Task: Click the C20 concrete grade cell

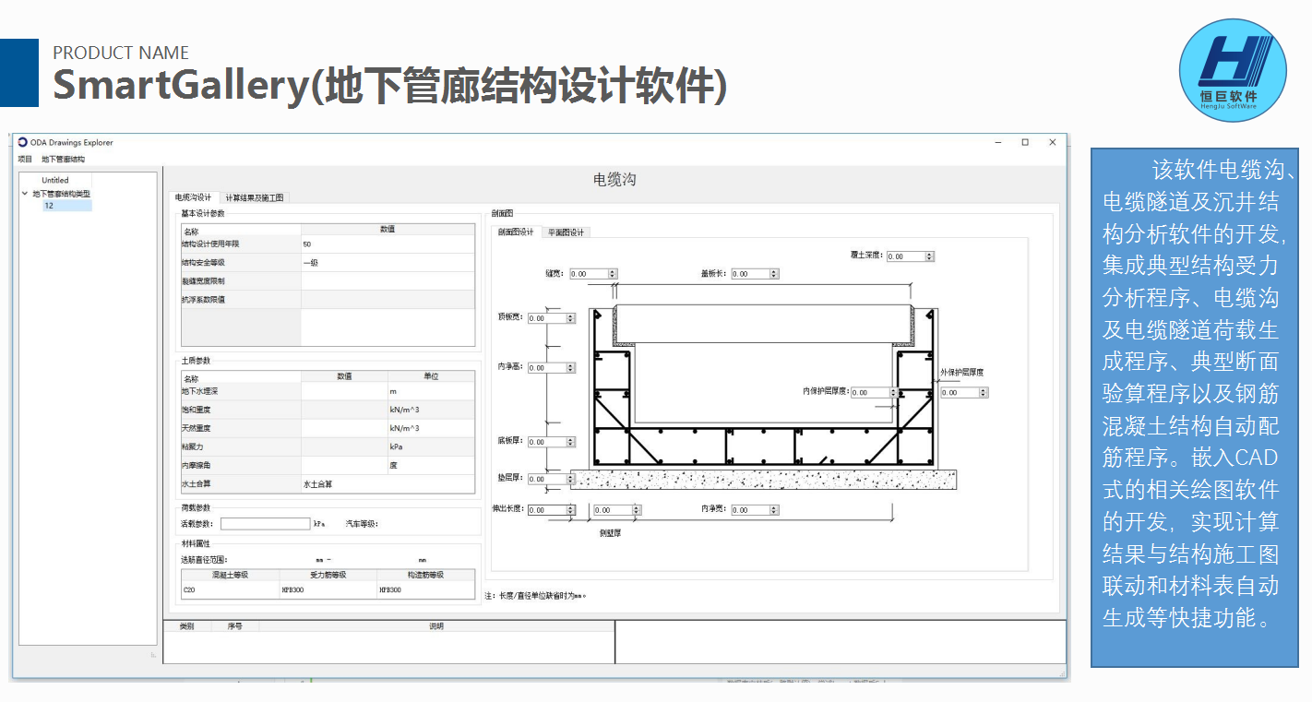Action: (x=231, y=590)
